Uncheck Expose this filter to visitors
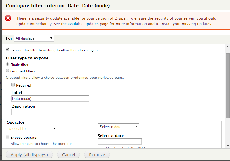230x161 pixels. (x=7, y=49)
